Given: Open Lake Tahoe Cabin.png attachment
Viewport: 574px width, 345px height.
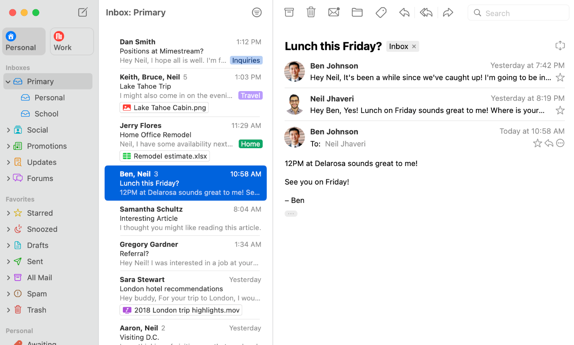Looking at the screenshot, I should point(164,108).
